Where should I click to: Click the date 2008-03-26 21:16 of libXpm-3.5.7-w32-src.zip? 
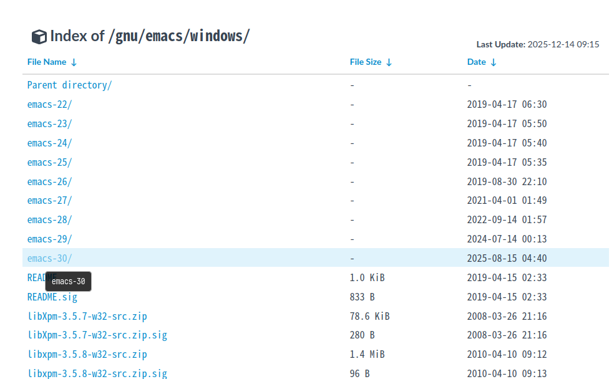point(507,316)
